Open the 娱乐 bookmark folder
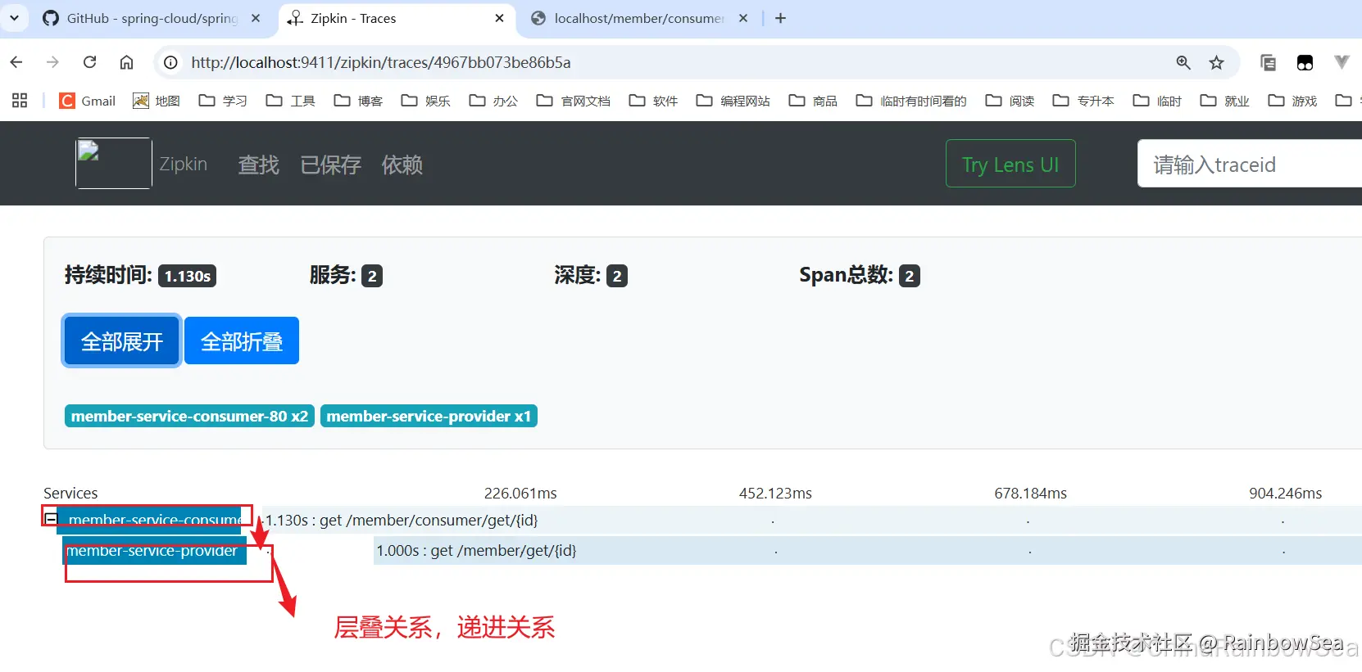1362x672 pixels. click(426, 101)
